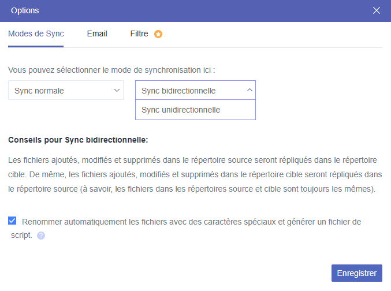The image size is (391, 291).
Task: Close the Options dialog with the X
Action: coord(377,10)
